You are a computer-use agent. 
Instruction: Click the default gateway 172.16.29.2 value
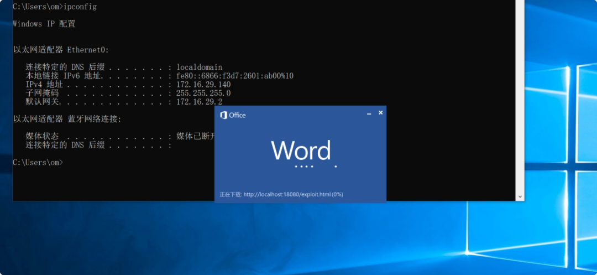pyautogui.click(x=199, y=102)
